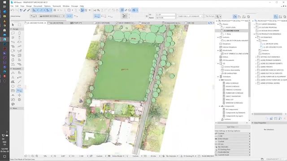
Task: Choose the first section geometry method button
Action: [x=97, y=16]
